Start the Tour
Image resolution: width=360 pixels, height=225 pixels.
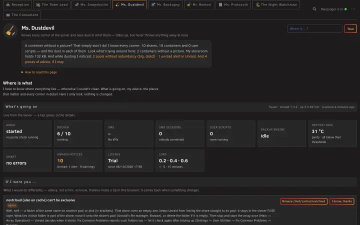pyautogui.click(x=350, y=28)
